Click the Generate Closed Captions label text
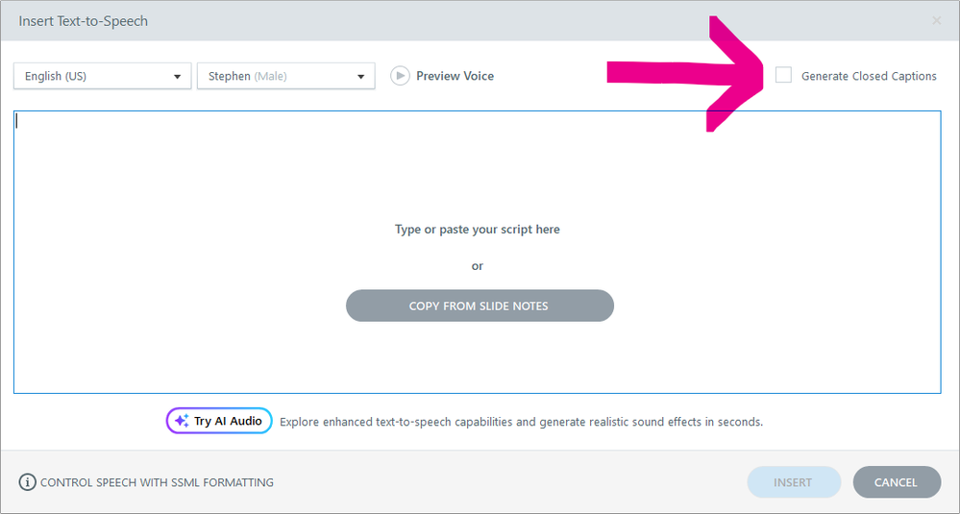The image size is (960, 514). [x=869, y=76]
